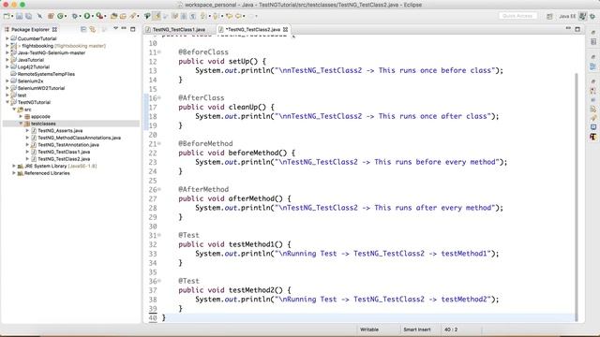Viewport: 600px width, 337px height.
Task: Click the green Run button in toolbar
Action: (87, 16)
